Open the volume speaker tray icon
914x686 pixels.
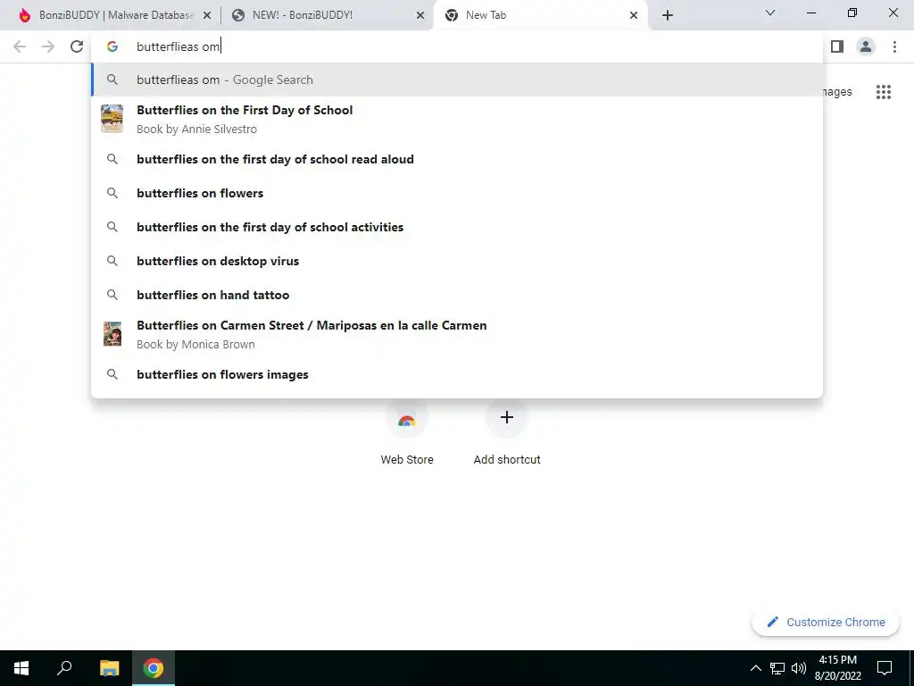(x=799, y=668)
